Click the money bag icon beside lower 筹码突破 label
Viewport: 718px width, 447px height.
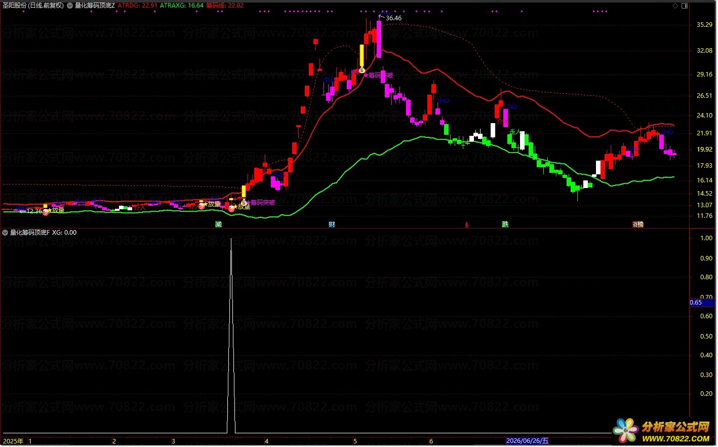(x=244, y=203)
